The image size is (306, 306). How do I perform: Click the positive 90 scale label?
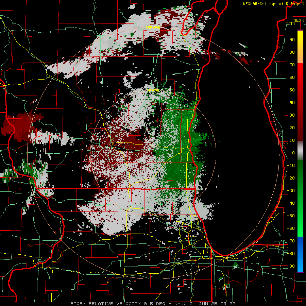click(x=292, y=40)
